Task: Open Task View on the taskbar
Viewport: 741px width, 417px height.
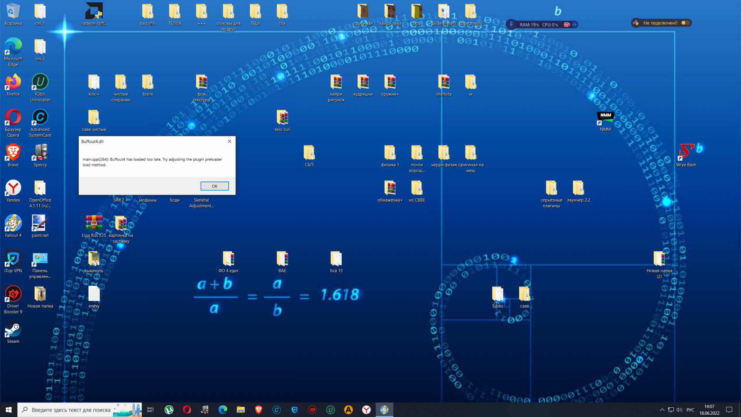Action: [151, 410]
